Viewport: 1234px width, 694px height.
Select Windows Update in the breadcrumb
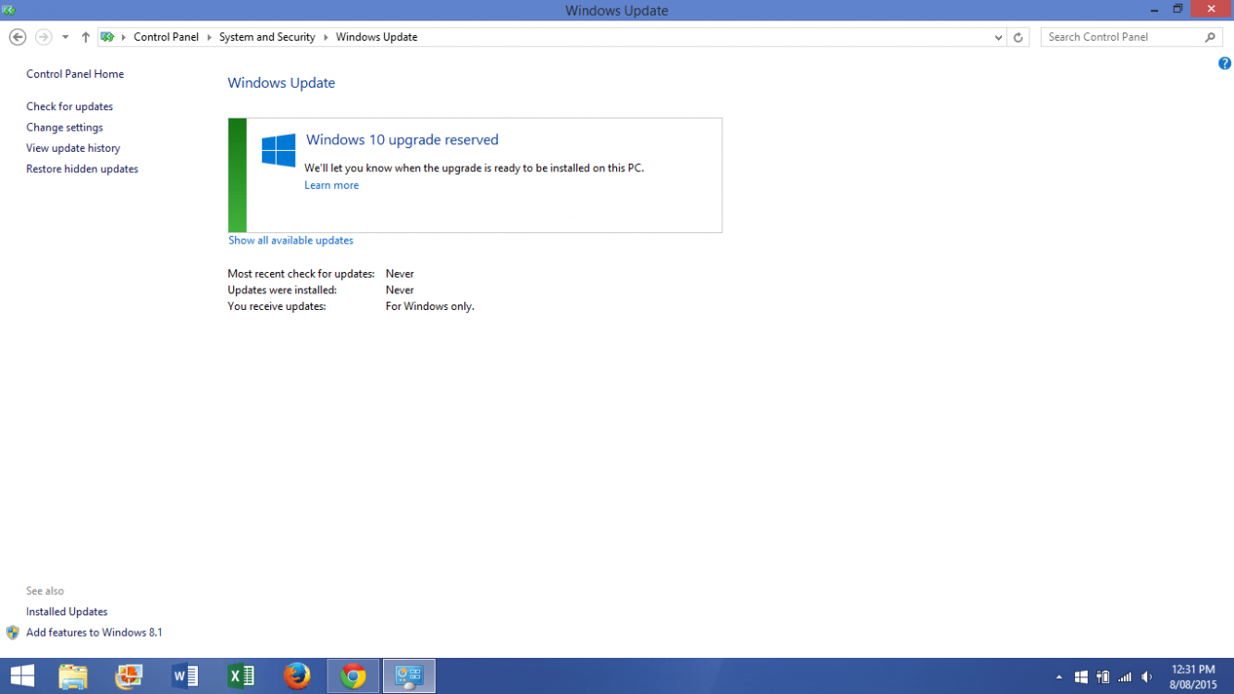376,37
